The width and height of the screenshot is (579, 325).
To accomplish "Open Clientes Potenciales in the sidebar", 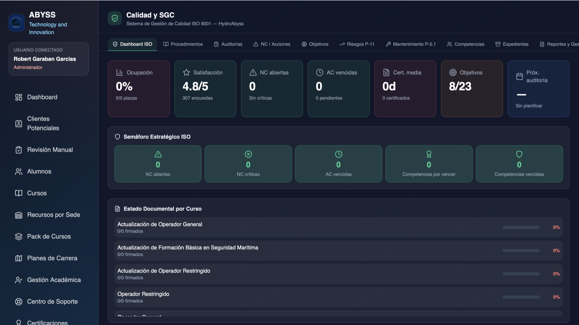I will point(43,123).
